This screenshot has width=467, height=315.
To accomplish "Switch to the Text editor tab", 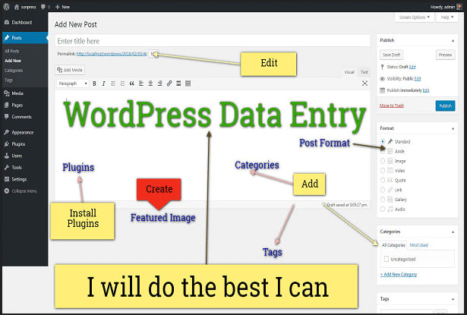I will point(364,72).
